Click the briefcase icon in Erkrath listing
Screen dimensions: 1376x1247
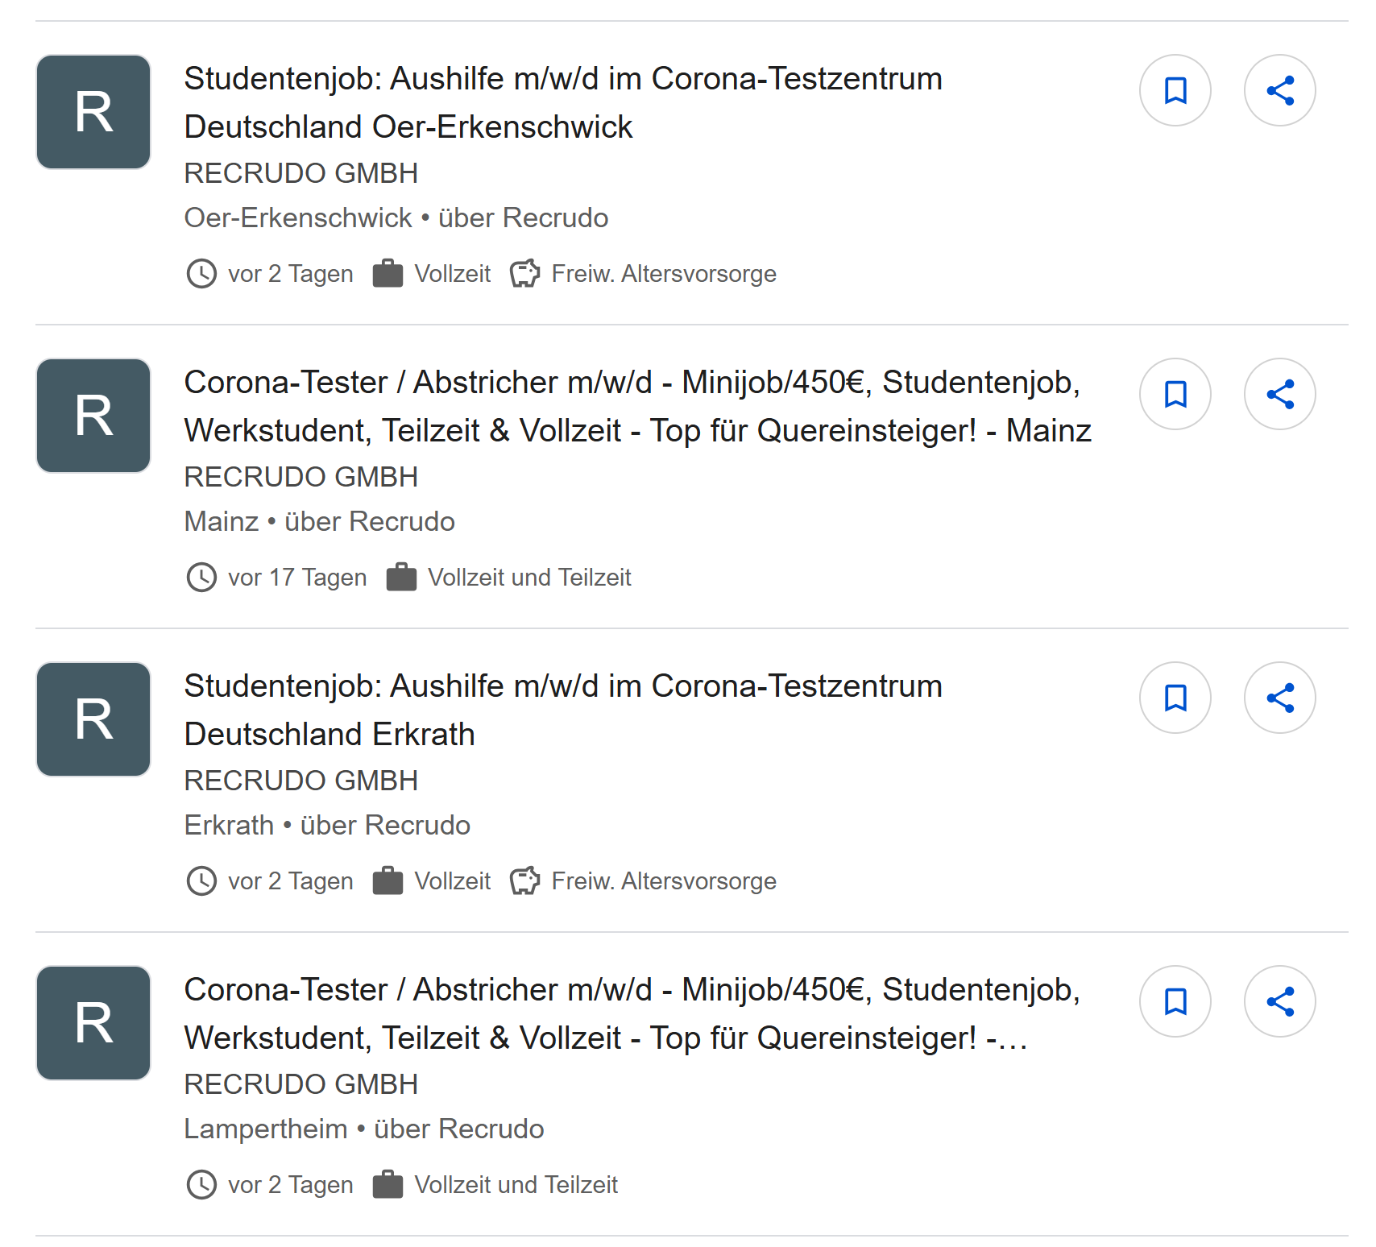[388, 880]
